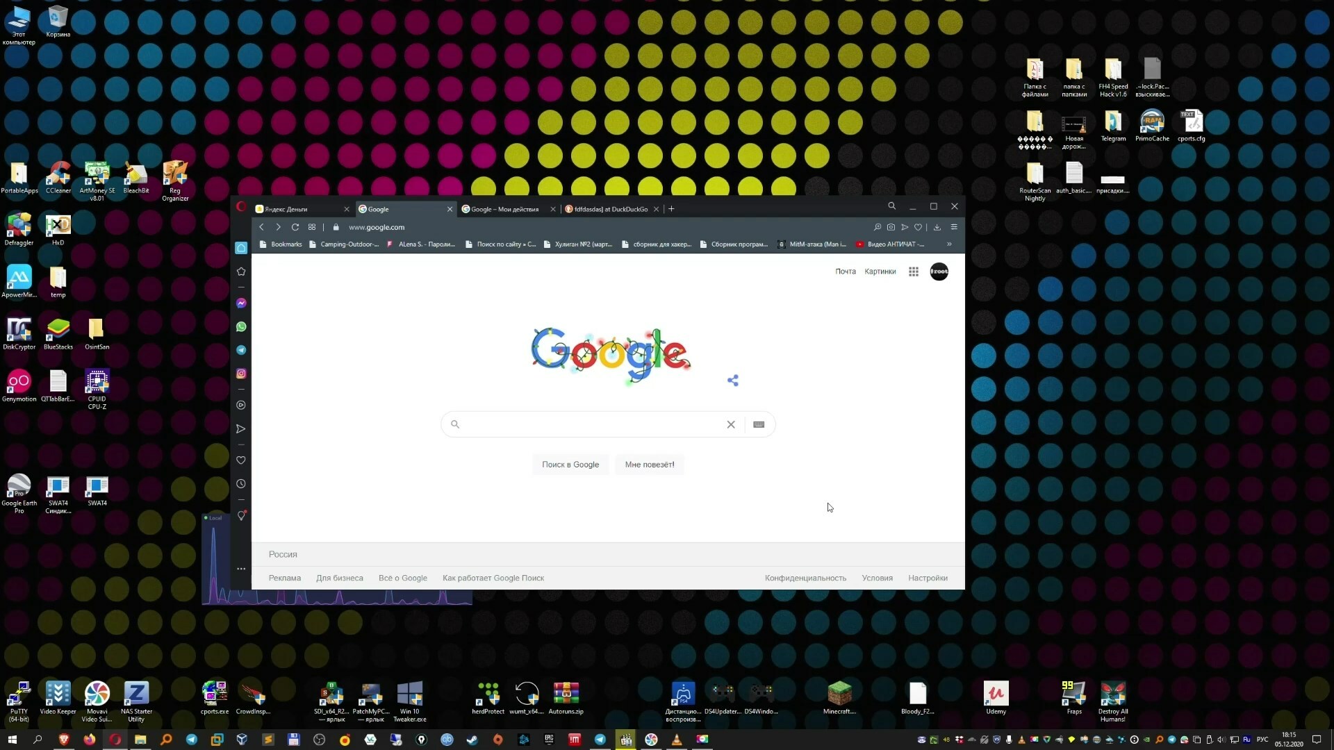The image size is (1334, 750).
Task: Open Настройки in Google footer
Action: coord(928,578)
